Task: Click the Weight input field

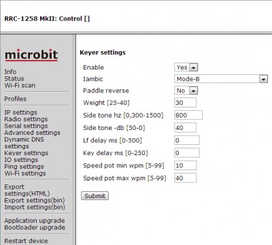Action: point(186,103)
